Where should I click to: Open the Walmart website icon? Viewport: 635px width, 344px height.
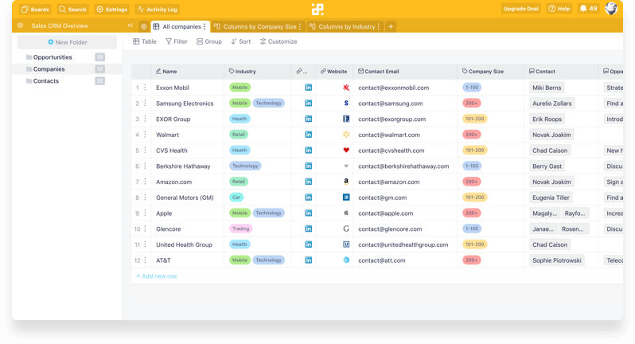point(346,135)
